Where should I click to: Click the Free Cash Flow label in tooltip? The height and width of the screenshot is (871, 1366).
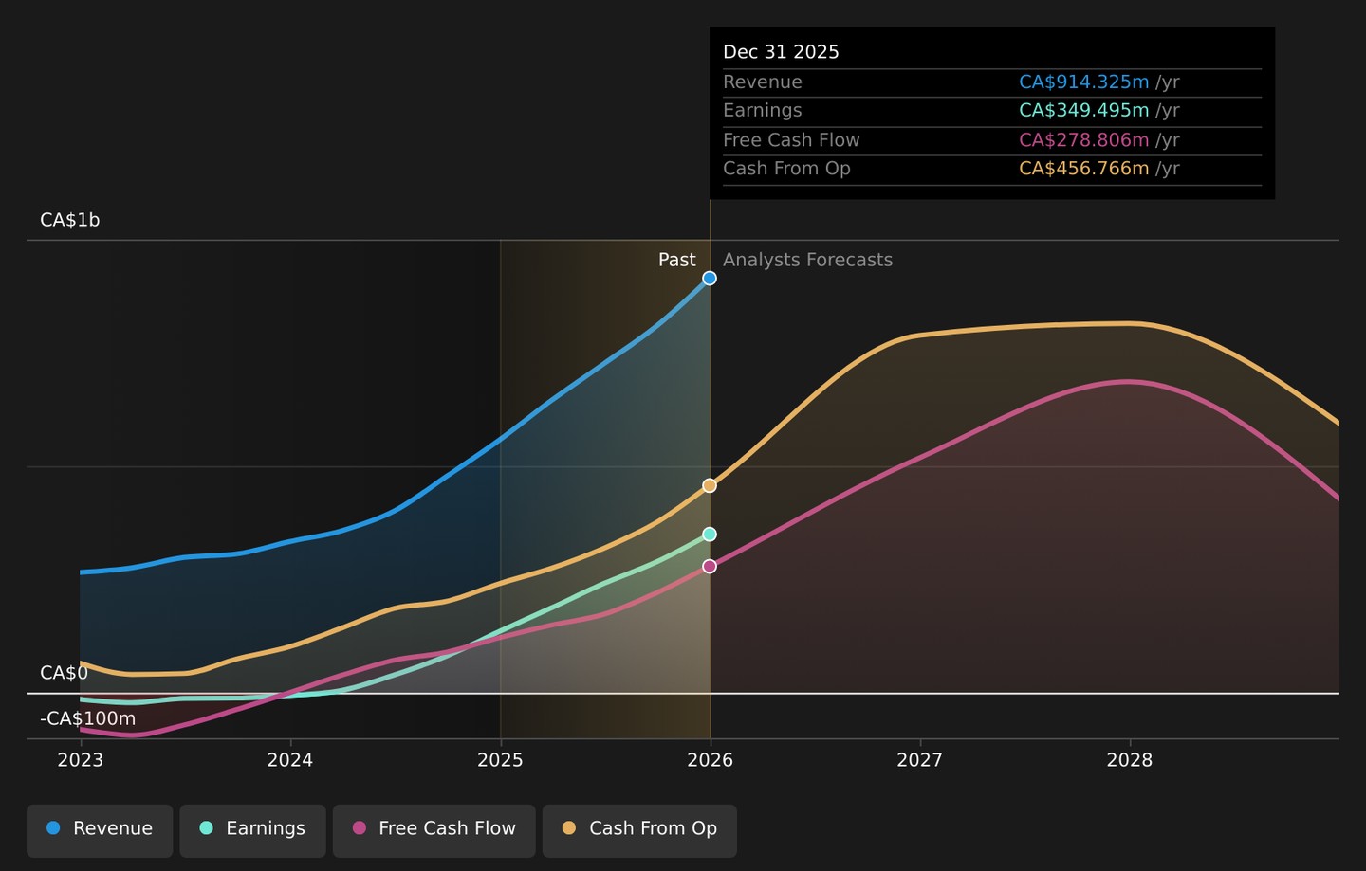[791, 140]
